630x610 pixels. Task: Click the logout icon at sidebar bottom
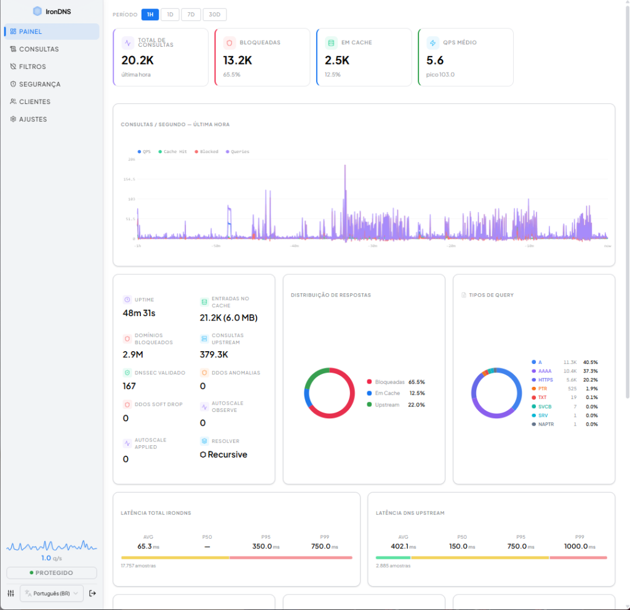coord(92,593)
